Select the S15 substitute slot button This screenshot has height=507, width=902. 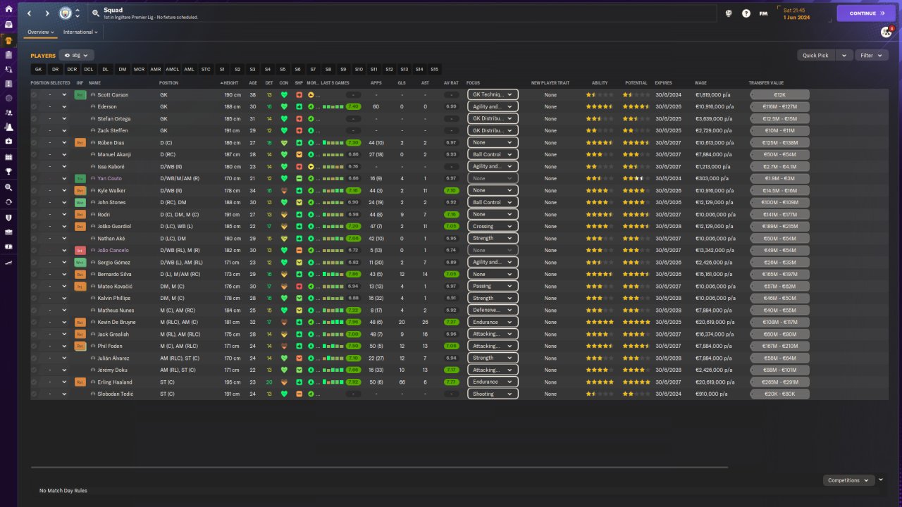(434, 69)
